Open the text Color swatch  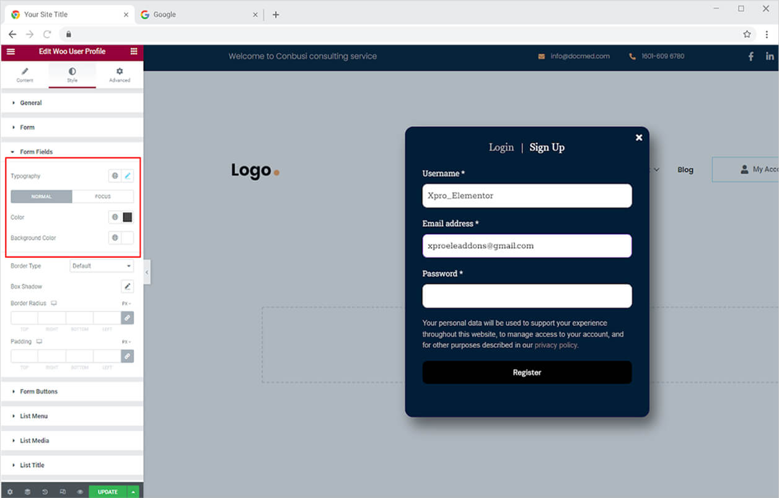point(128,217)
